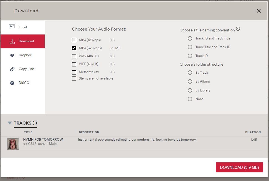Collapse the TRACKS (1) section triangle
Viewport: 269px width, 181px height.
10,123
